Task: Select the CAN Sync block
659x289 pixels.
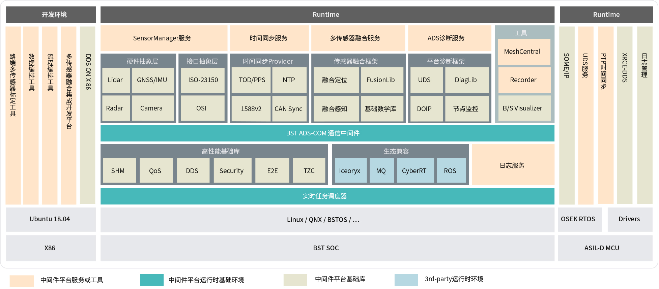Action: 288,109
